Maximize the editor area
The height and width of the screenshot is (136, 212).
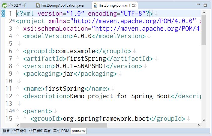coord(205,5)
